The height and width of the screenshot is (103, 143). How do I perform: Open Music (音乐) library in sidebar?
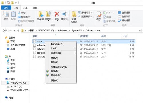point(11,60)
